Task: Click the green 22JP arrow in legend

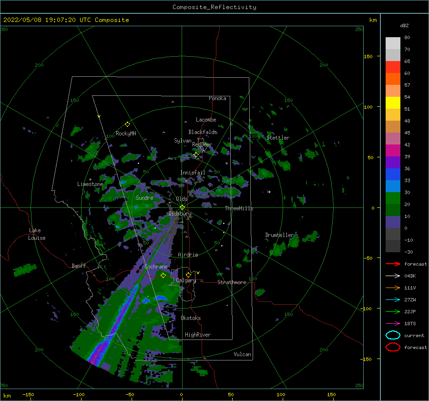Action: point(393,311)
